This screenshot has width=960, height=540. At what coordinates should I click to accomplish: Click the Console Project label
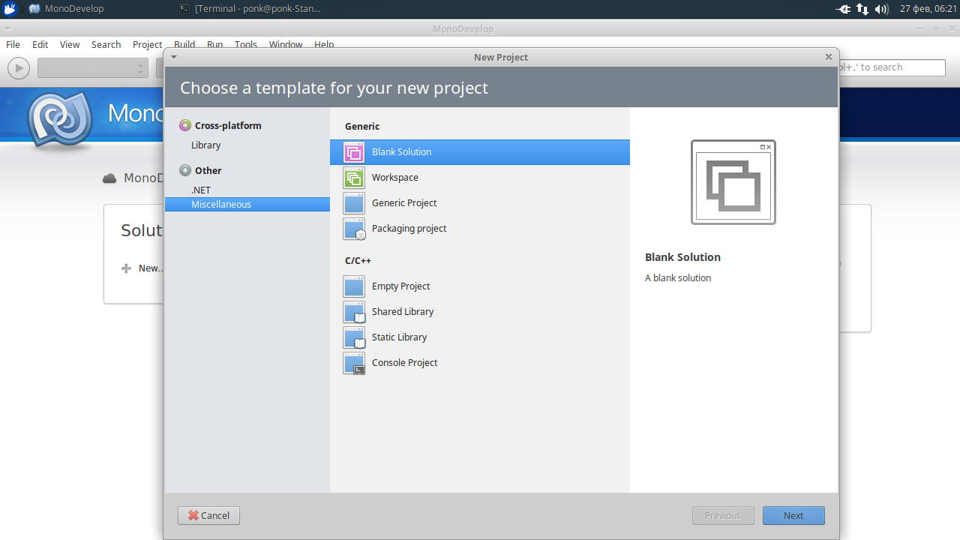tap(404, 363)
